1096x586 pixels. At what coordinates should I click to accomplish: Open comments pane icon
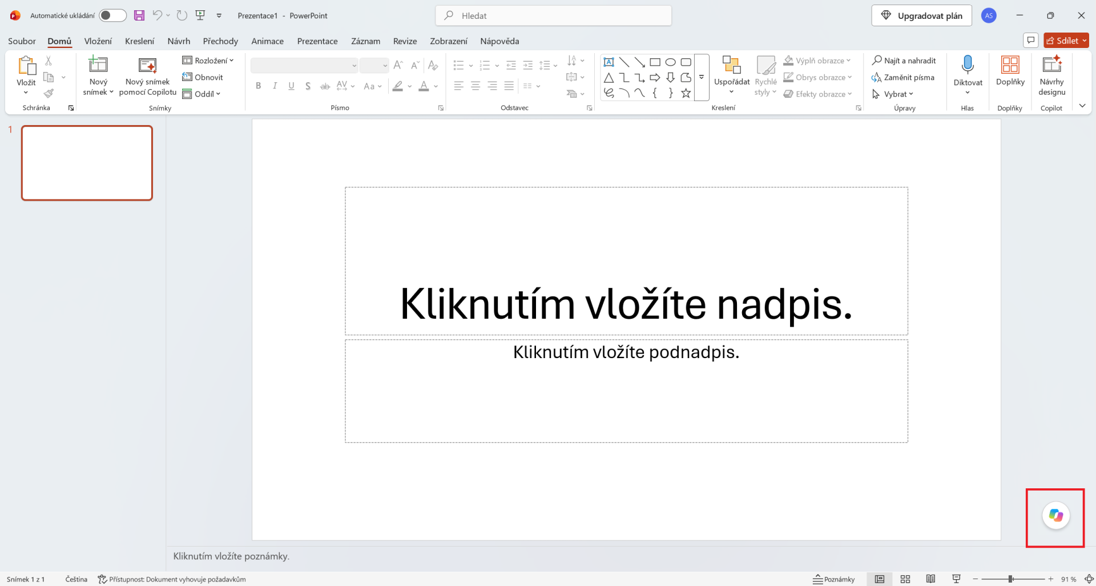(1031, 41)
